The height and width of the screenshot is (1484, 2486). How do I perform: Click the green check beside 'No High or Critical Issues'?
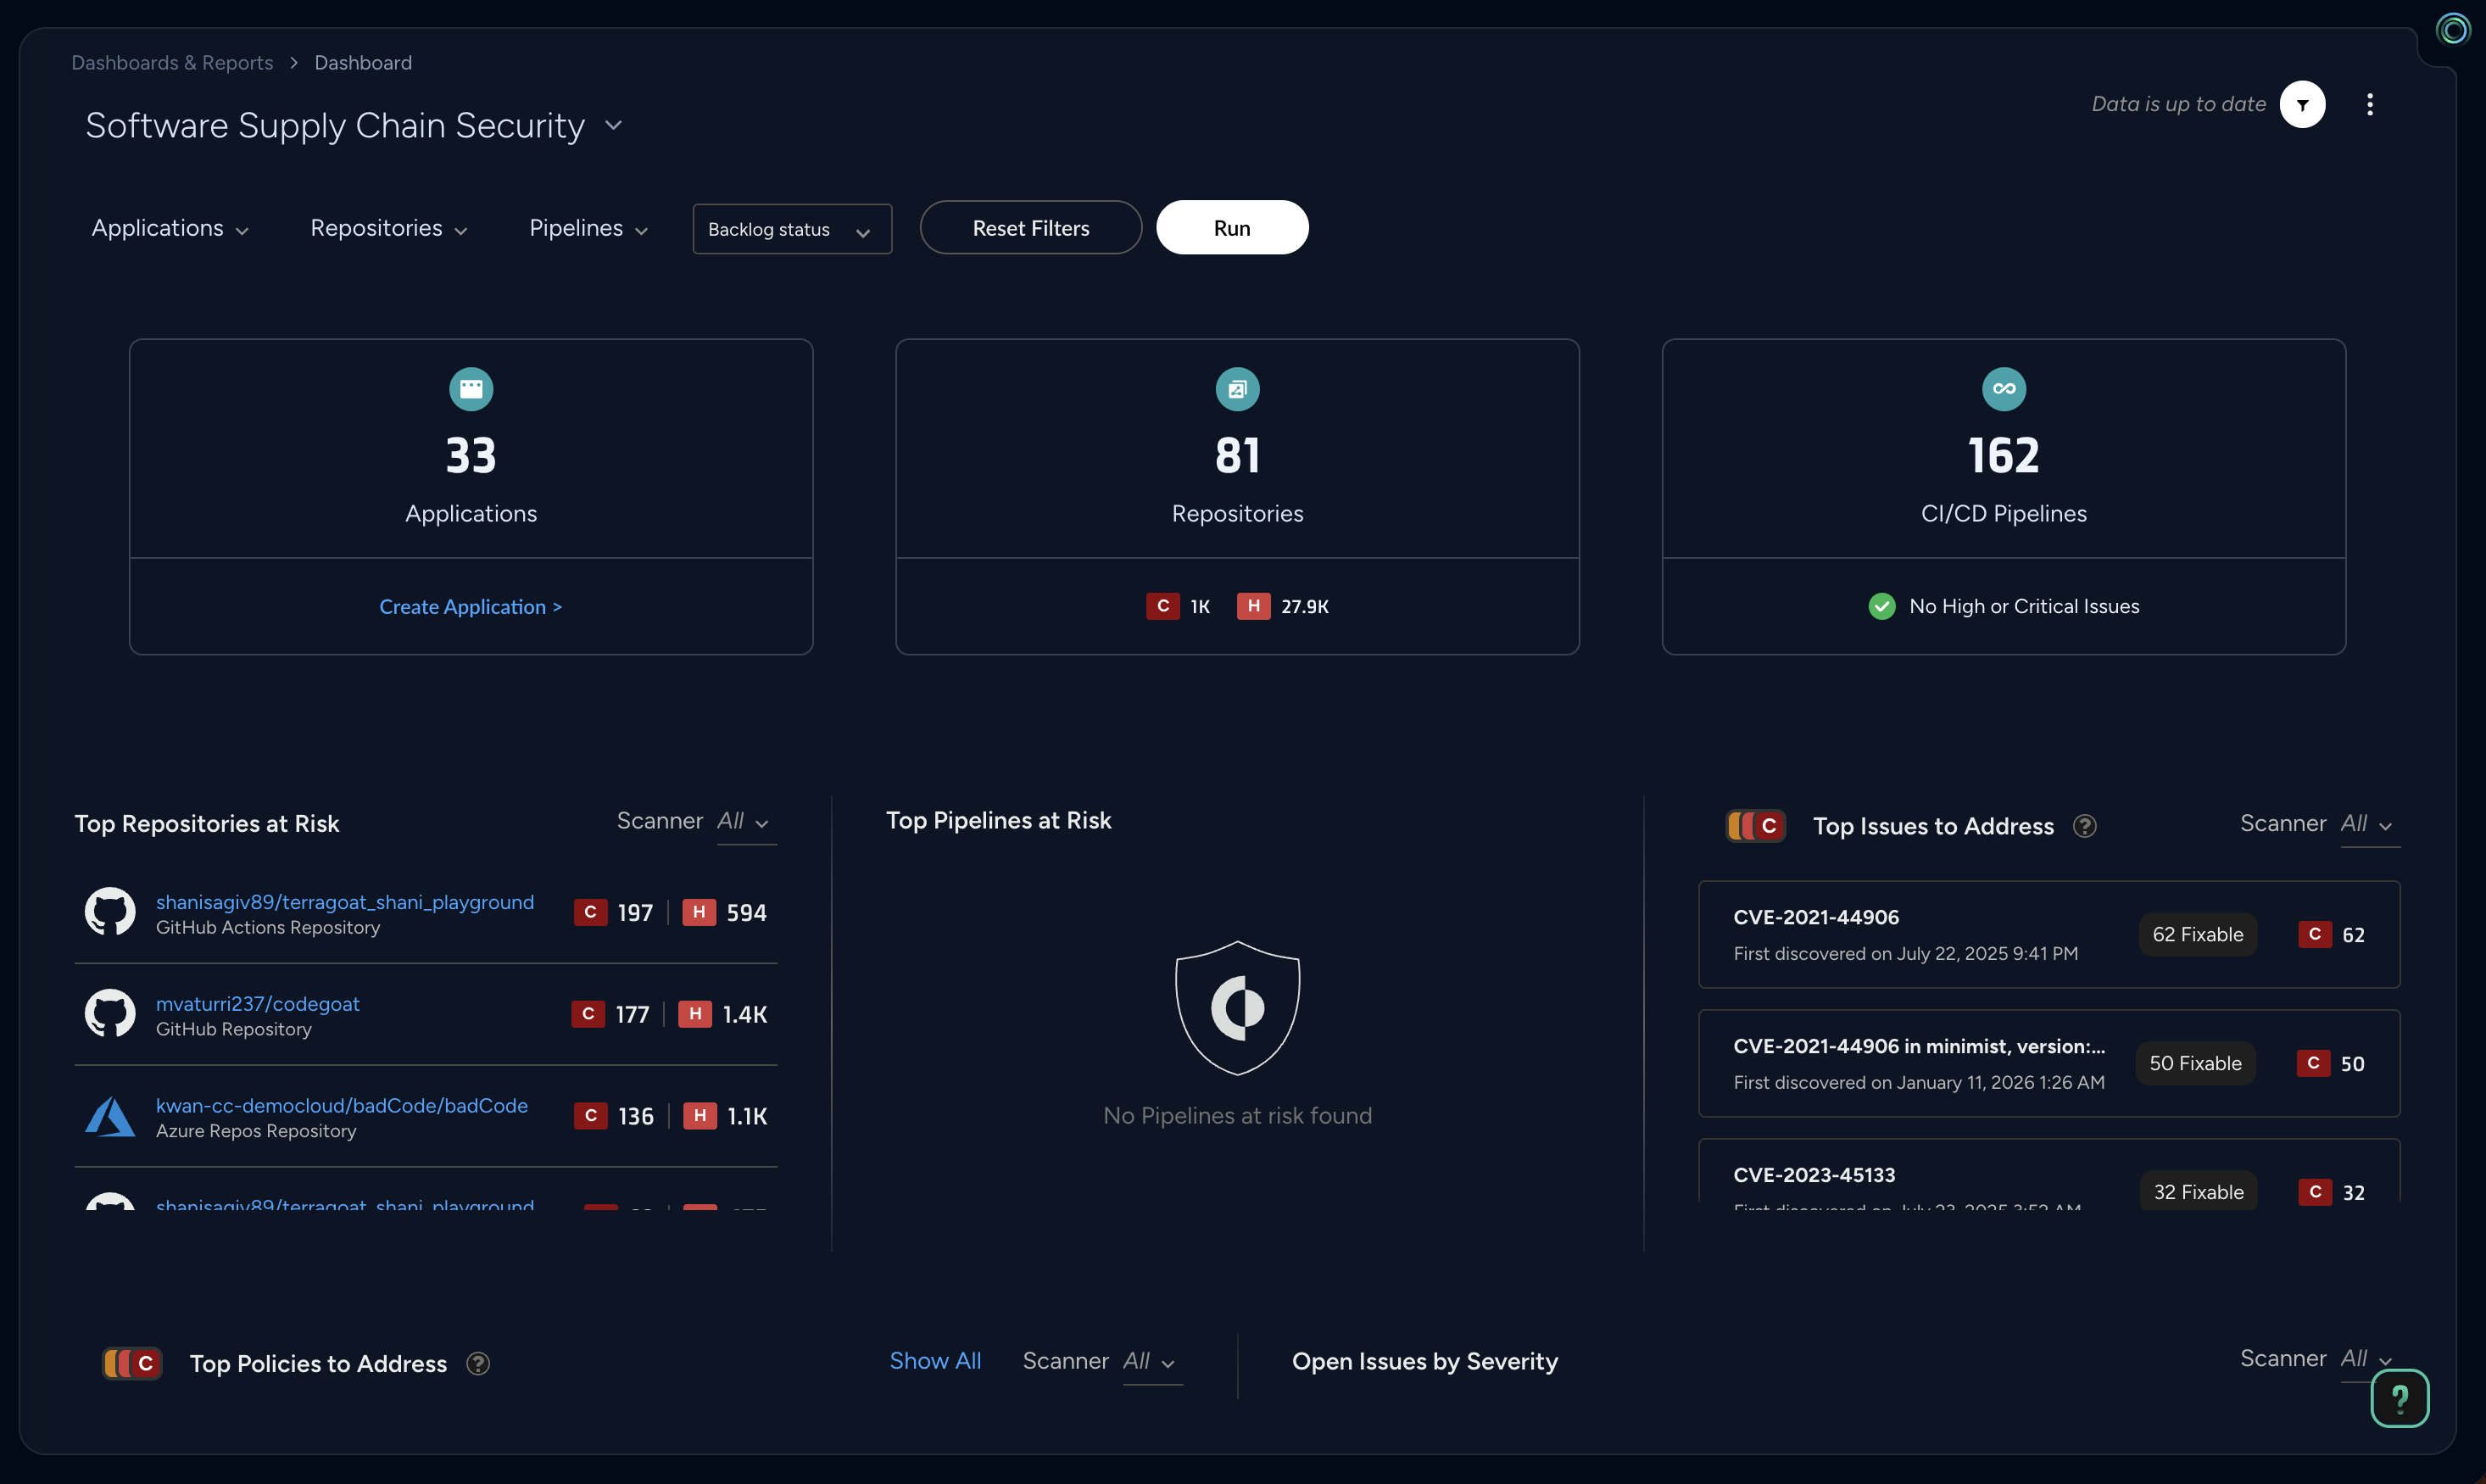pyautogui.click(x=1883, y=605)
